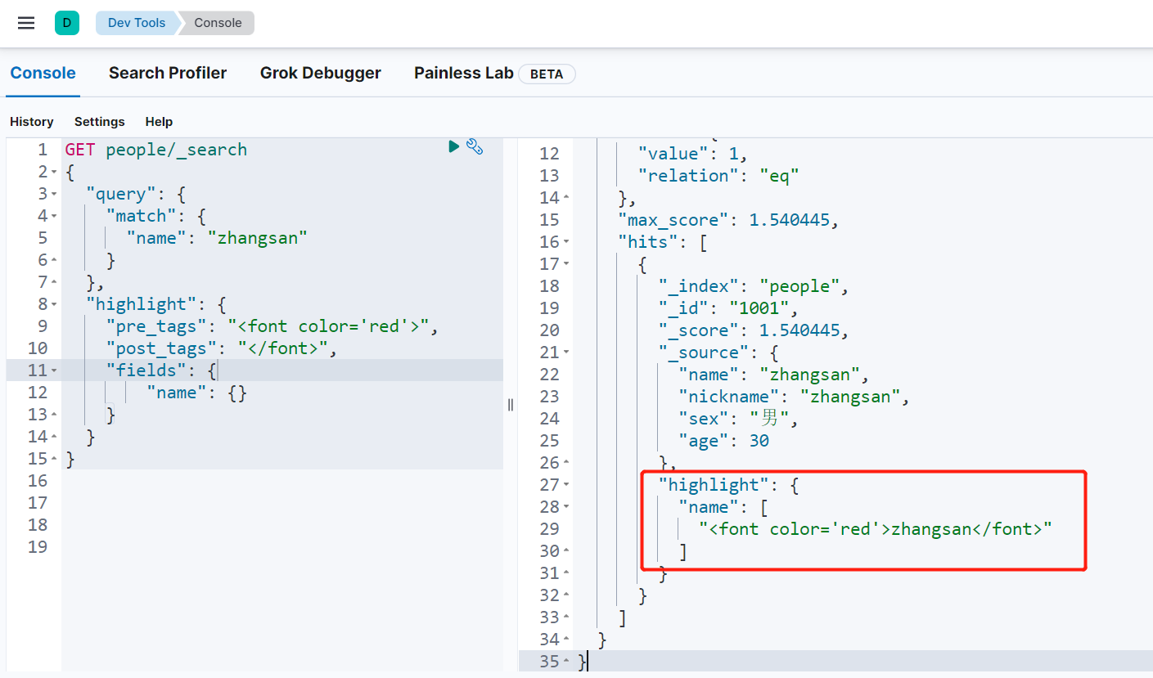This screenshot has width=1153, height=678.
Task: Fold the hits array on response line 16
Action: coord(566,243)
